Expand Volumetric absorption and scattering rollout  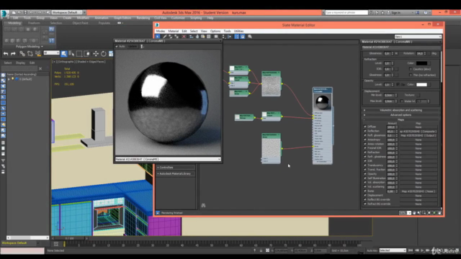click(401, 110)
